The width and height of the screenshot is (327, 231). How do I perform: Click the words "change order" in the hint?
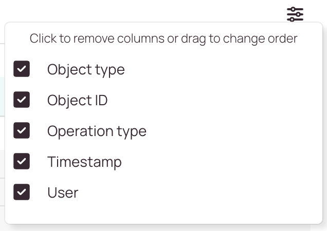coord(260,38)
